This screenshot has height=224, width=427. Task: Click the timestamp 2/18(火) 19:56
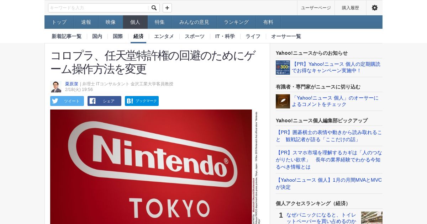79,90
